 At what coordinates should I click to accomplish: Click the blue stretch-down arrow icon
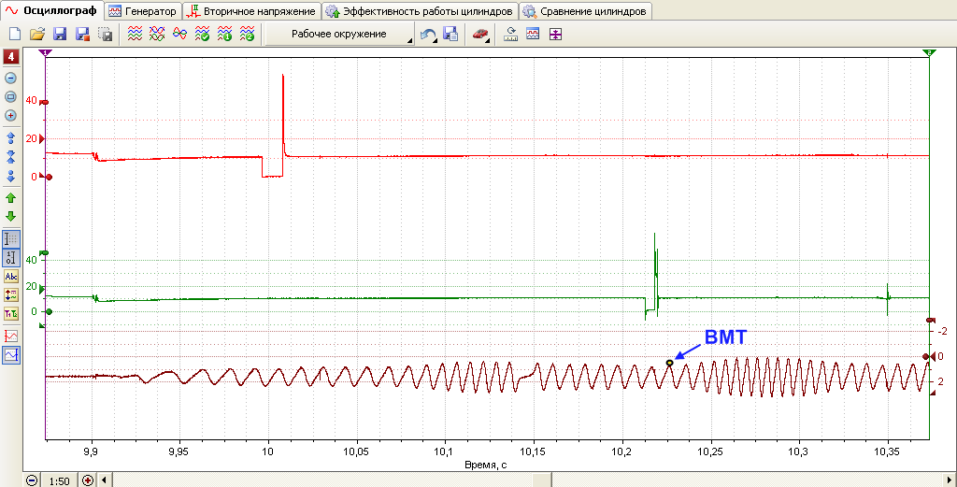10,177
